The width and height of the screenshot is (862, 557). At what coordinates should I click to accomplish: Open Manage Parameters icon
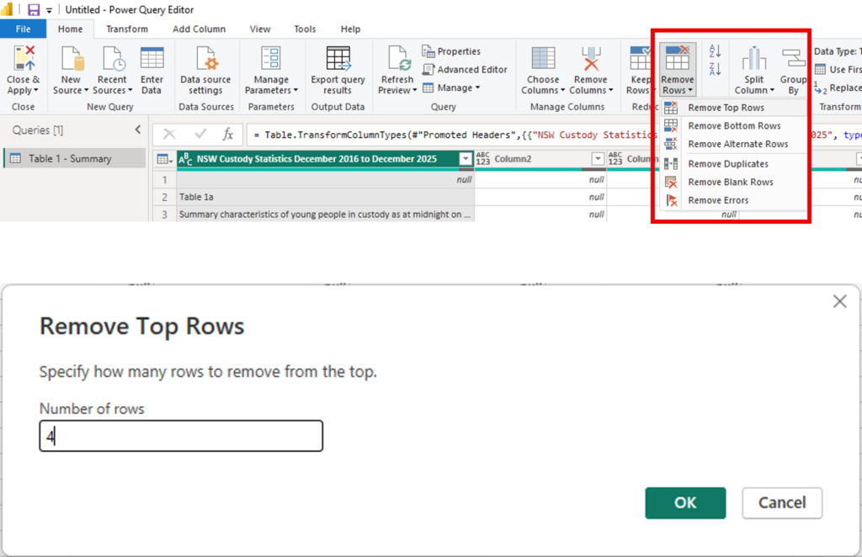[x=271, y=60]
